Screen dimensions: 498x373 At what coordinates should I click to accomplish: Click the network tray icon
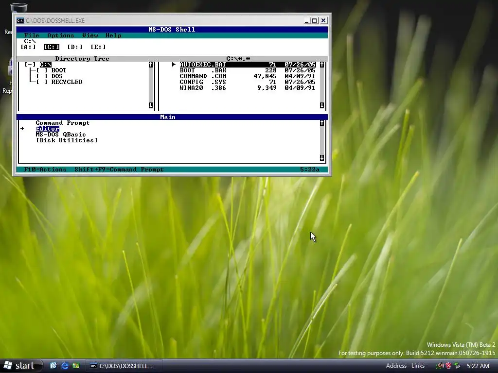coord(457,366)
